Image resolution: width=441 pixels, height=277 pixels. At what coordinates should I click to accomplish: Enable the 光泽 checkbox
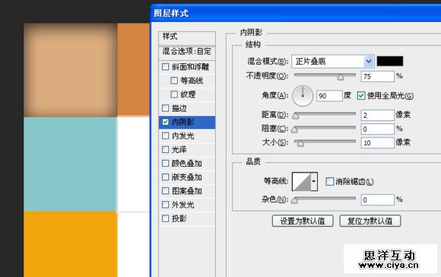tap(166, 149)
